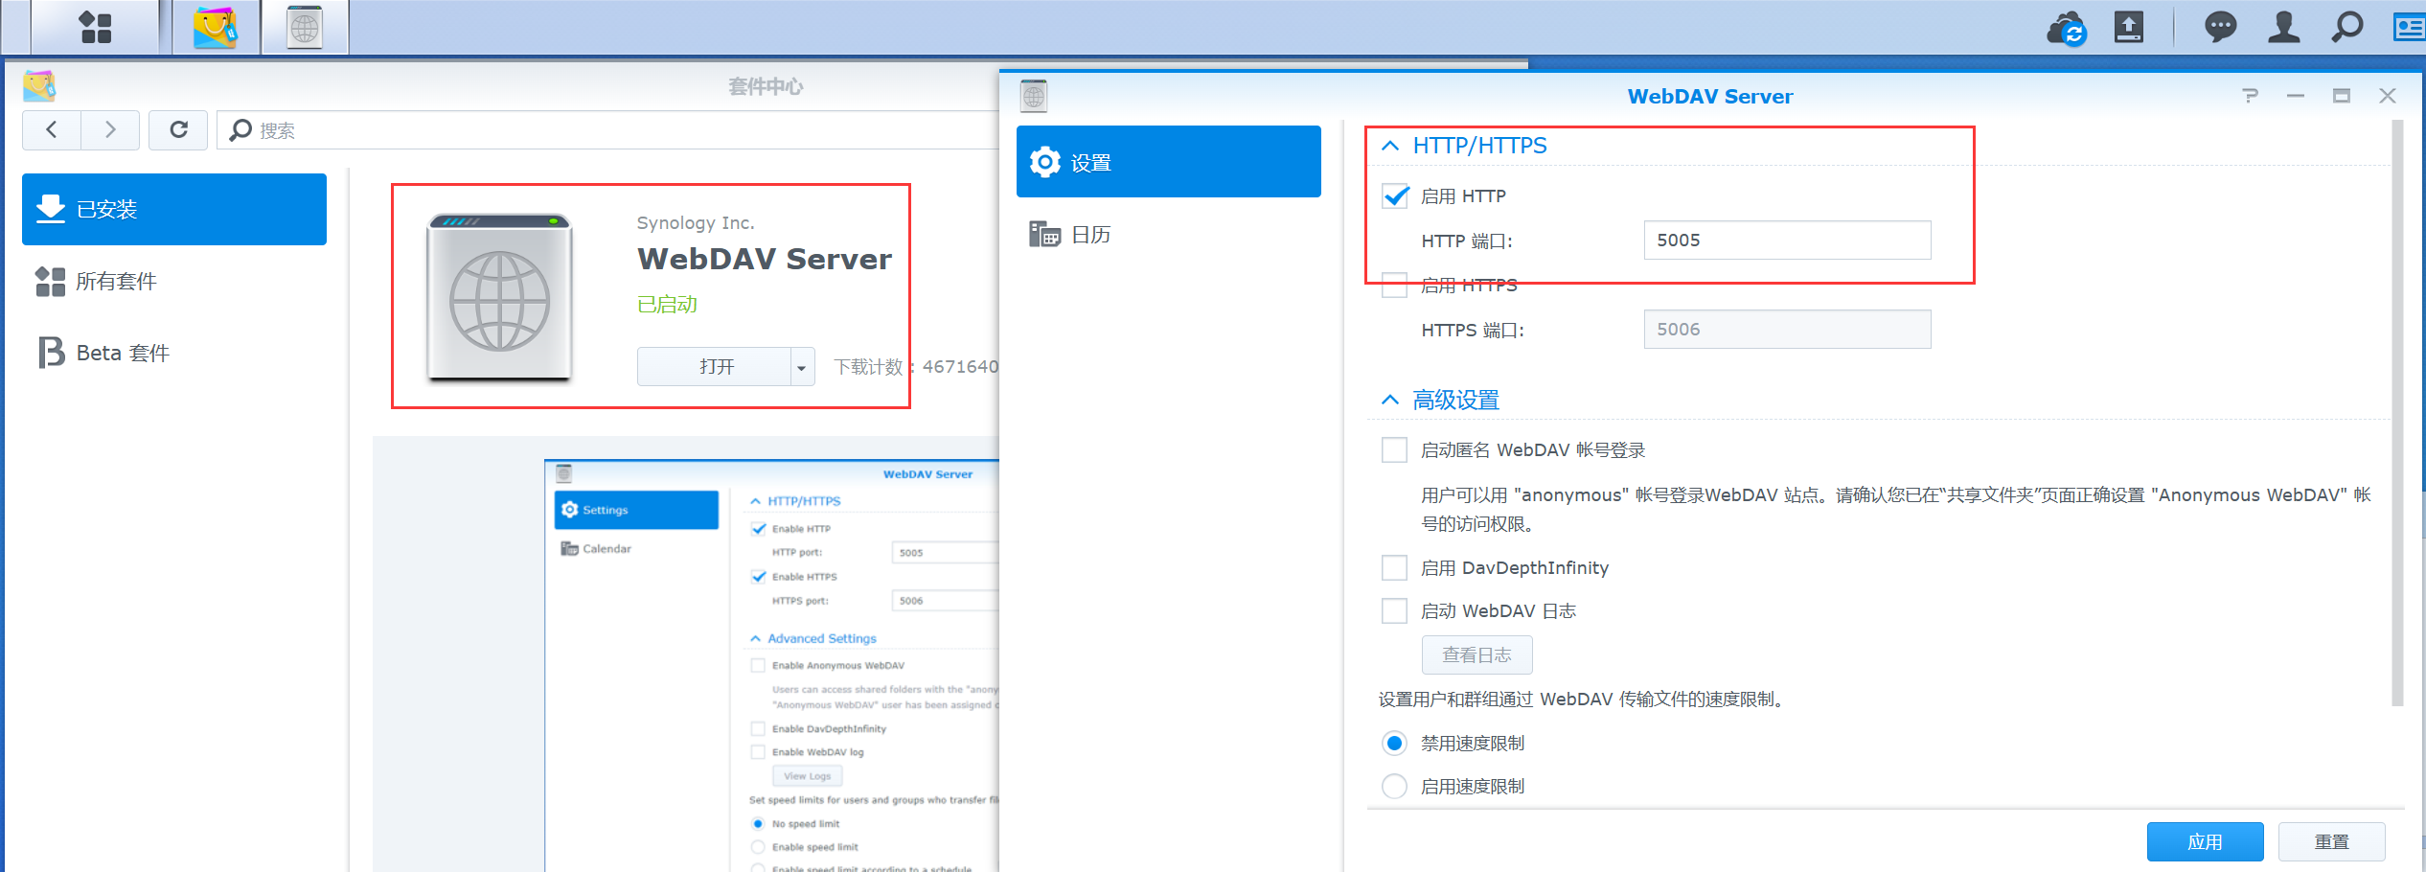Open the upload queue icon
Screen dimensions: 2426x872
[2128, 27]
